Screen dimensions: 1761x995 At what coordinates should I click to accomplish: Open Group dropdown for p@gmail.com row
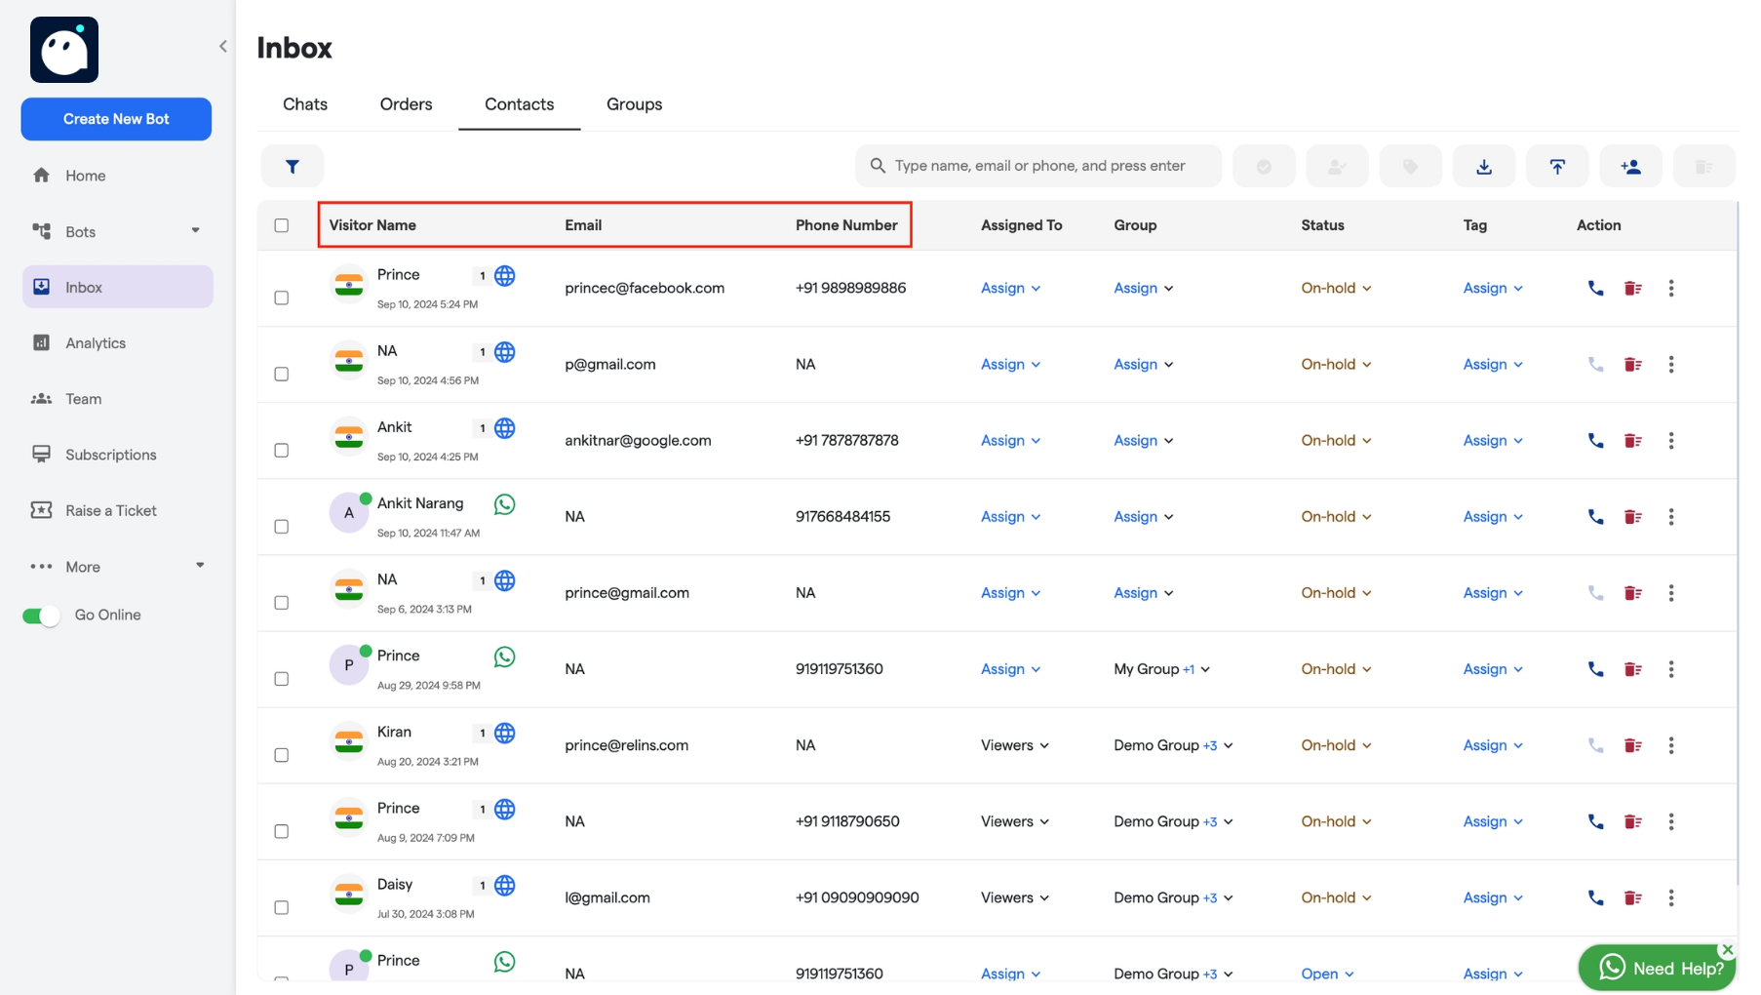point(1143,364)
